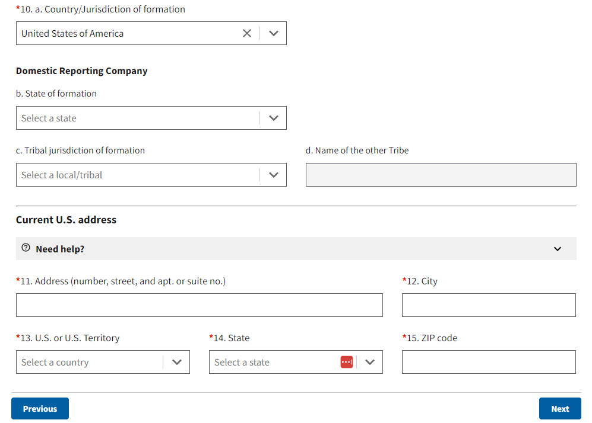Image resolution: width=592 pixels, height=423 pixels.
Task: Click the red password manager icon
Action: 347,362
